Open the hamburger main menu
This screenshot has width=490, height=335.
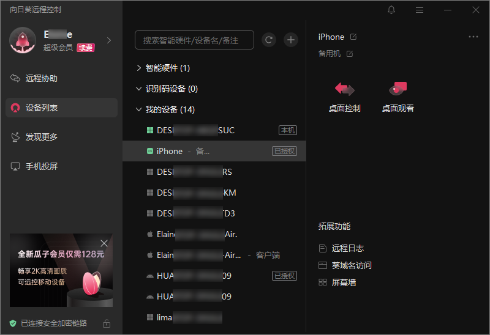tap(420, 10)
